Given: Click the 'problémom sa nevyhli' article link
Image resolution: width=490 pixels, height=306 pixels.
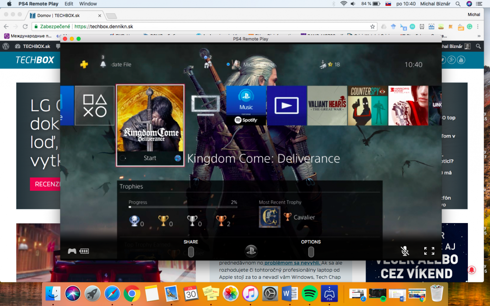Looking at the screenshot, I should click(292, 263).
